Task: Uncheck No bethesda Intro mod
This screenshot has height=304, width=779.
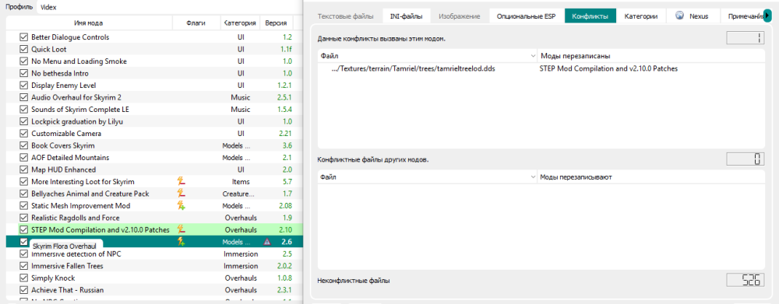Action: pos(23,73)
